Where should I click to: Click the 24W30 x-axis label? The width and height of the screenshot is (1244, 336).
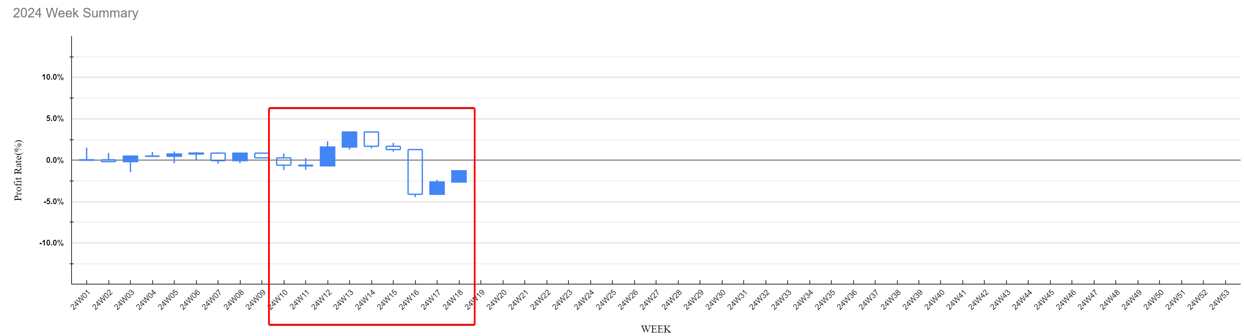tap(716, 300)
